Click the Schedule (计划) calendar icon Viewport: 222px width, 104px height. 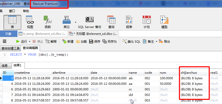tap(146, 22)
